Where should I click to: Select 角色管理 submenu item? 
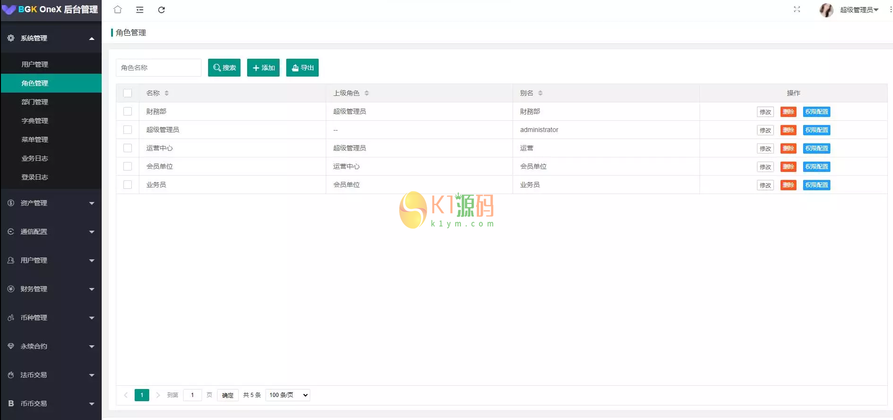coord(51,83)
